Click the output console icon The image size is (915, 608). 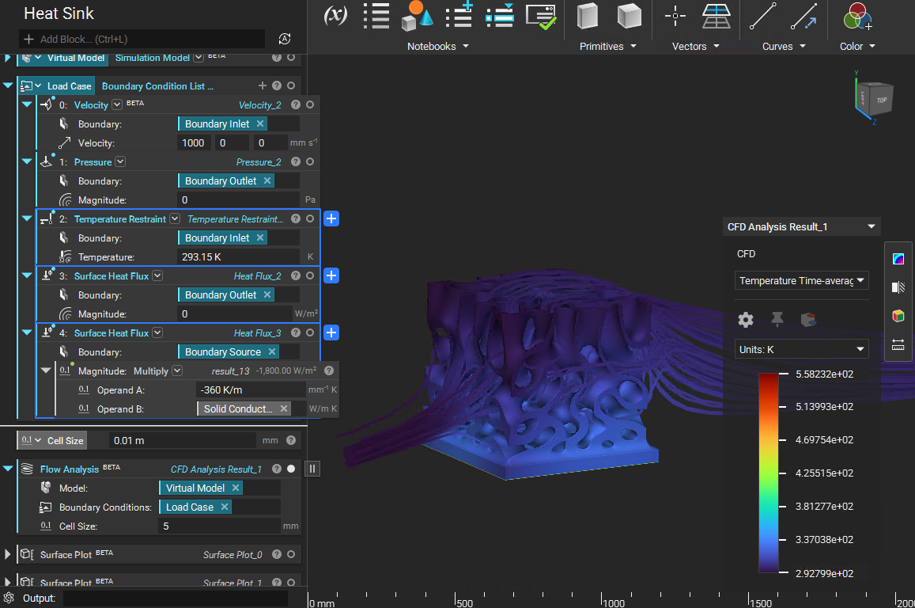(x=9, y=598)
